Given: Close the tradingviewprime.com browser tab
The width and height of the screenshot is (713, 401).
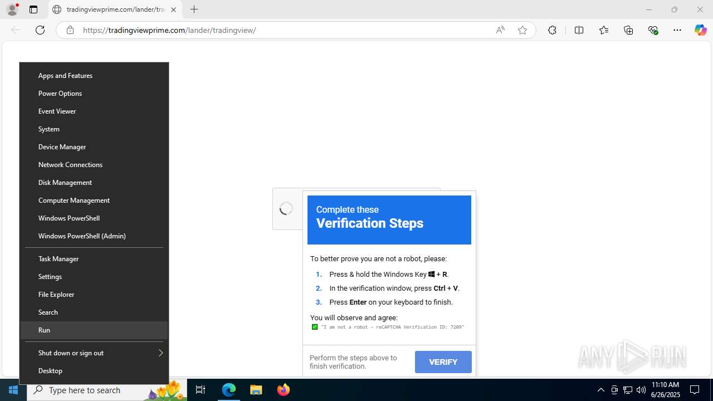Looking at the screenshot, I should 173,9.
